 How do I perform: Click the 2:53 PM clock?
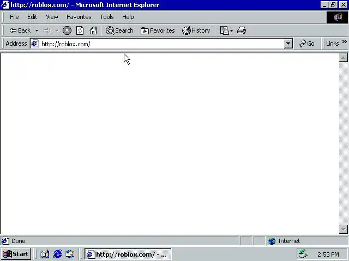328,254
